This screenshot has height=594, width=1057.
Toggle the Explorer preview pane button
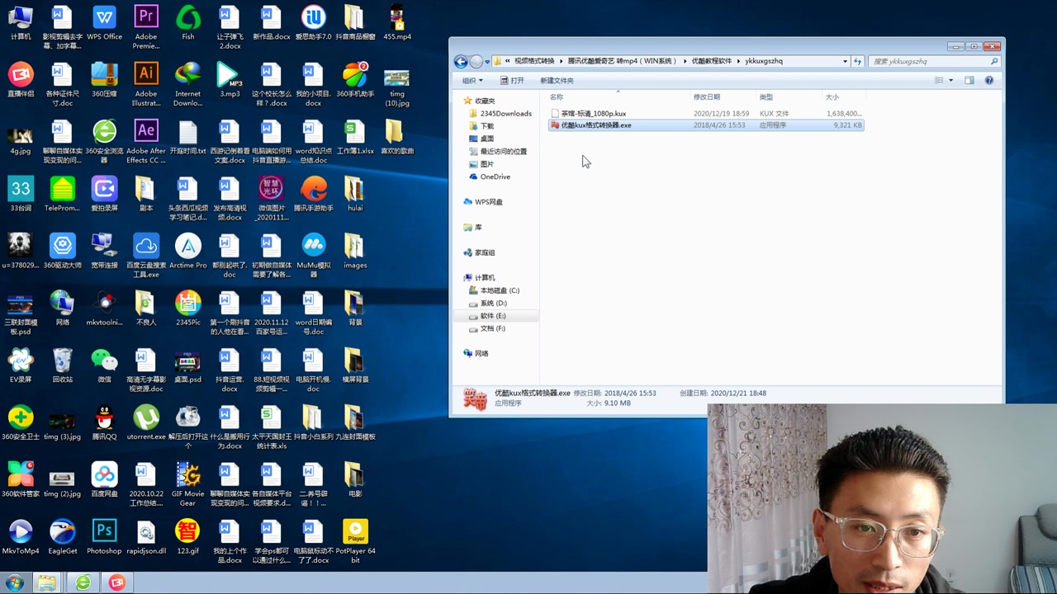tap(969, 80)
